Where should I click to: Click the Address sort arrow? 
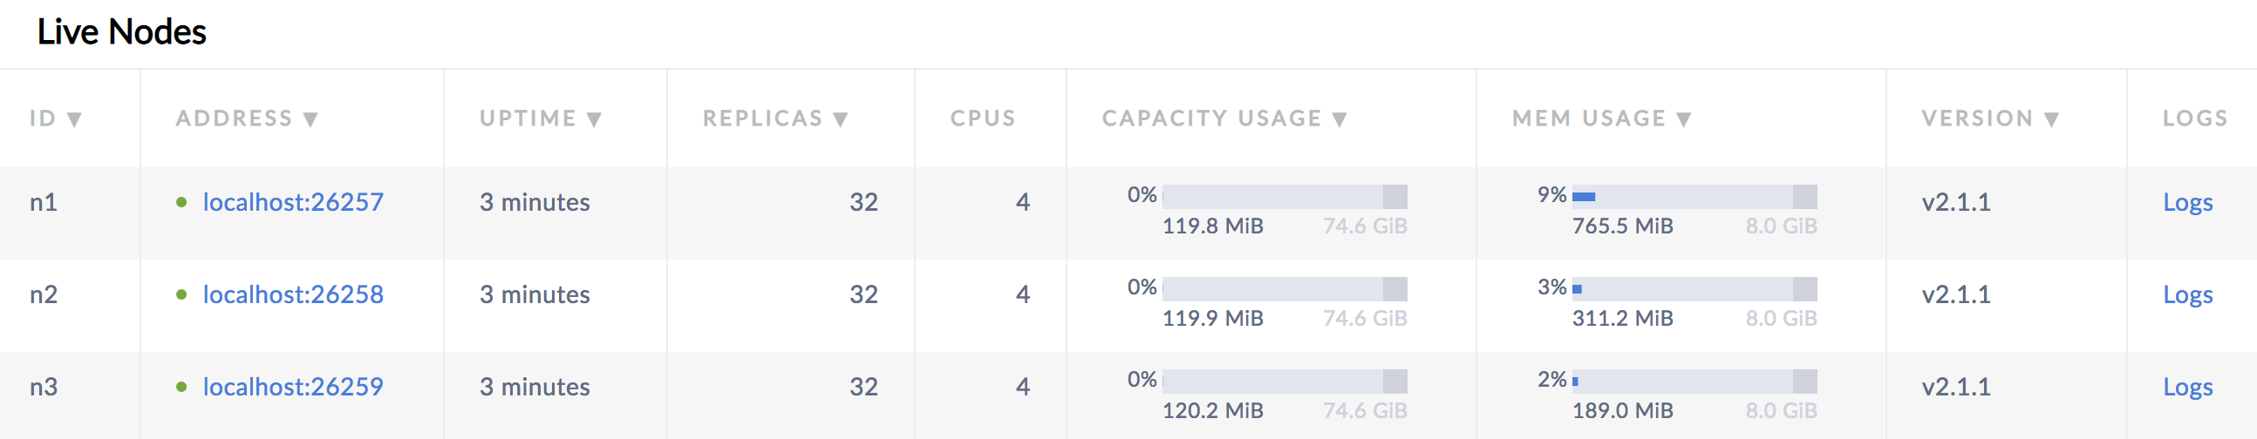tap(310, 120)
